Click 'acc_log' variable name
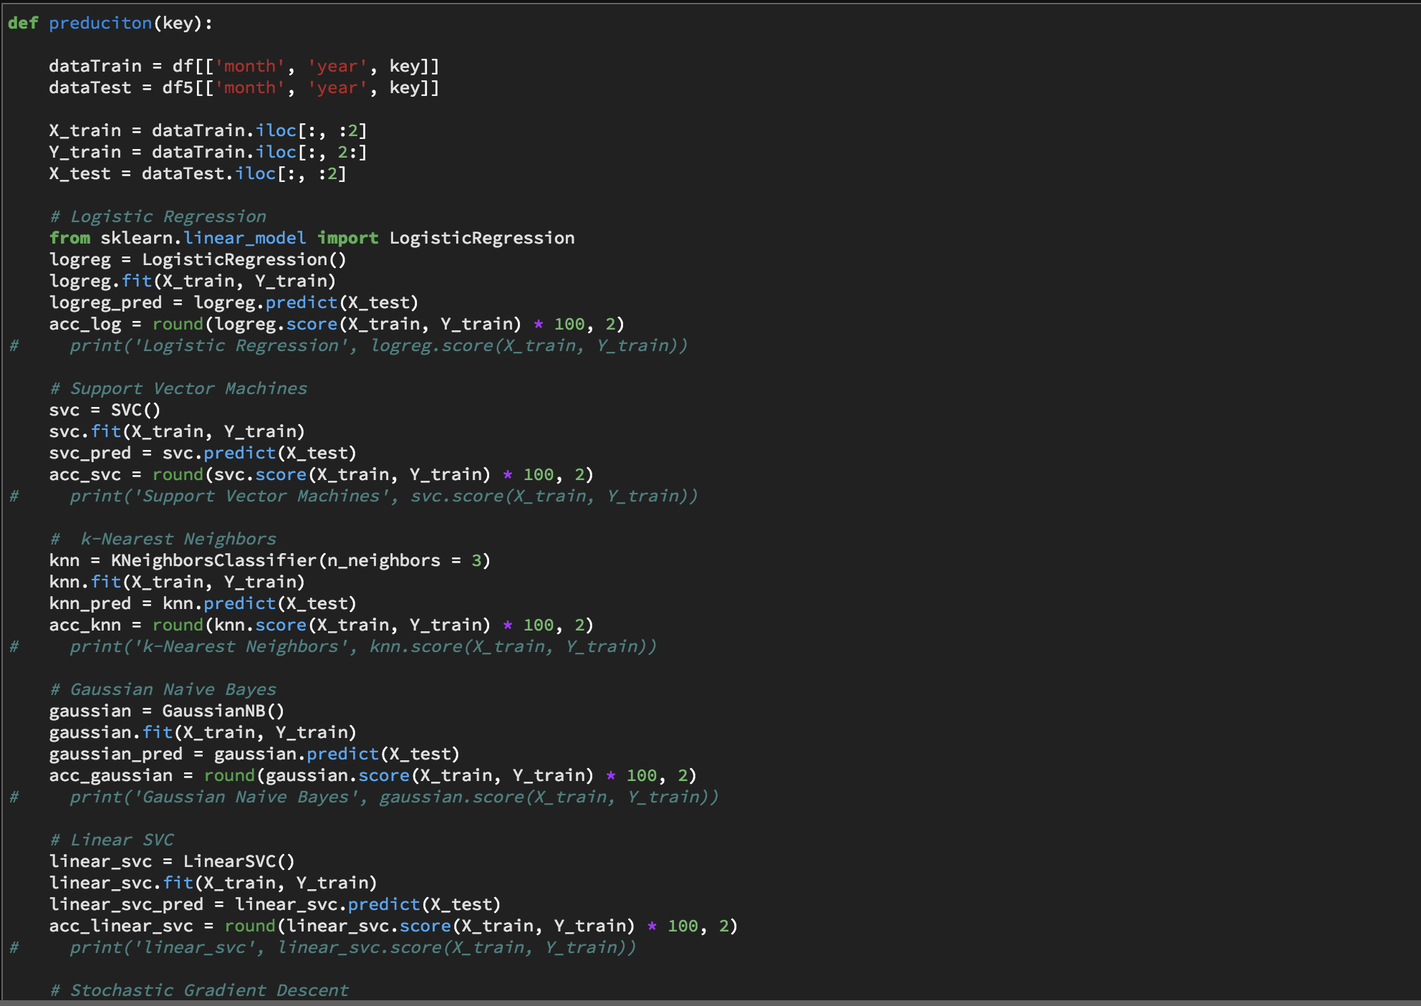The image size is (1421, 1006). pyautogui.click(x=85, y=324)
